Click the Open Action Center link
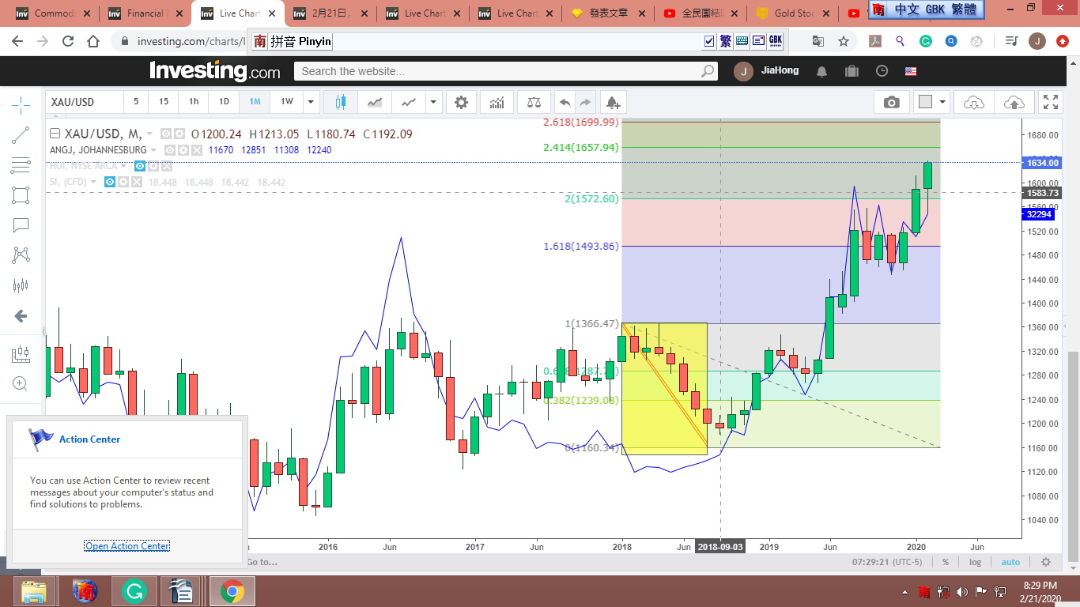1080x607 pixels. [x=127, y=546]
